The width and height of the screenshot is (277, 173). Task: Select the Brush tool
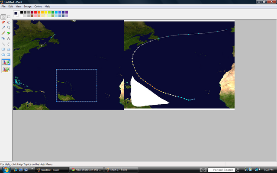click(x=9, y=33)
